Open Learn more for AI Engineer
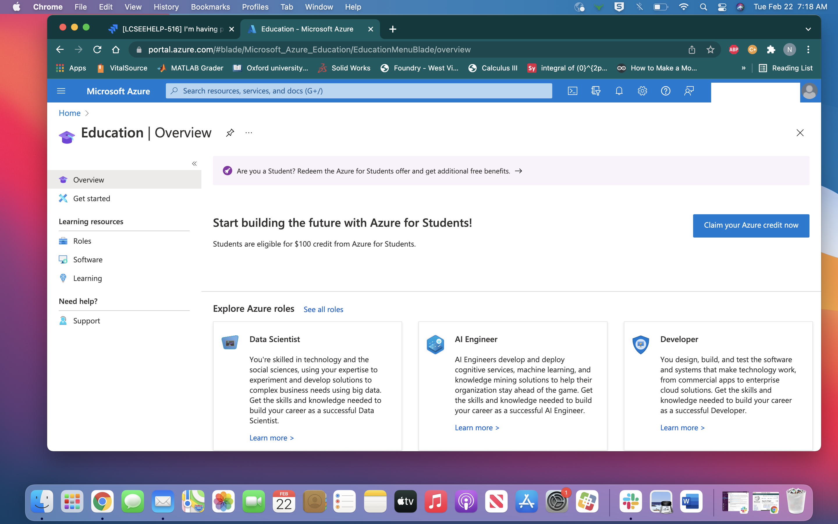This screenshot has width=838, height=524. pos(477,428)
